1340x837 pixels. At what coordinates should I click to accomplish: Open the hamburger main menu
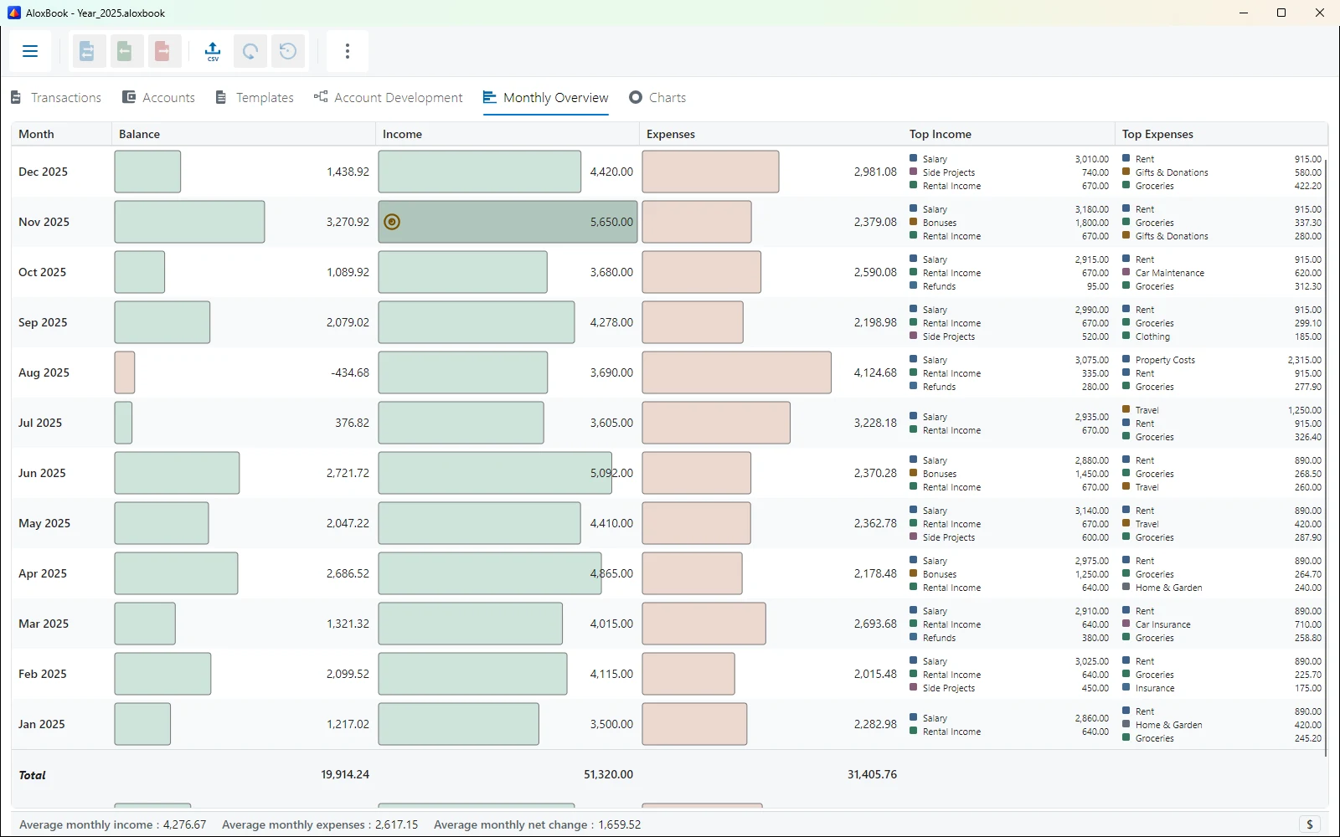tap(30, 51)
